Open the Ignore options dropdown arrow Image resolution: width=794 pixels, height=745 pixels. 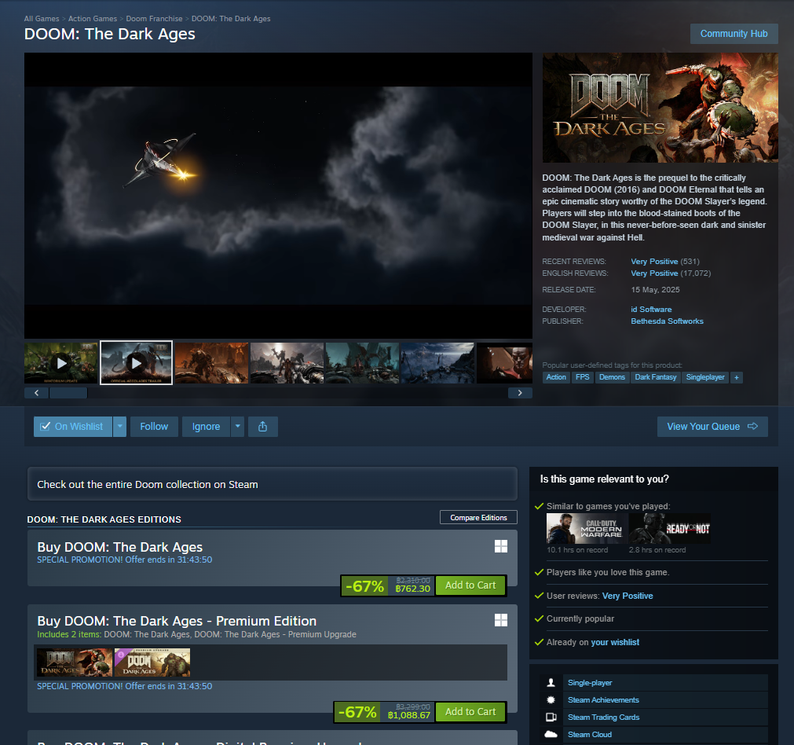coord(237,427)
